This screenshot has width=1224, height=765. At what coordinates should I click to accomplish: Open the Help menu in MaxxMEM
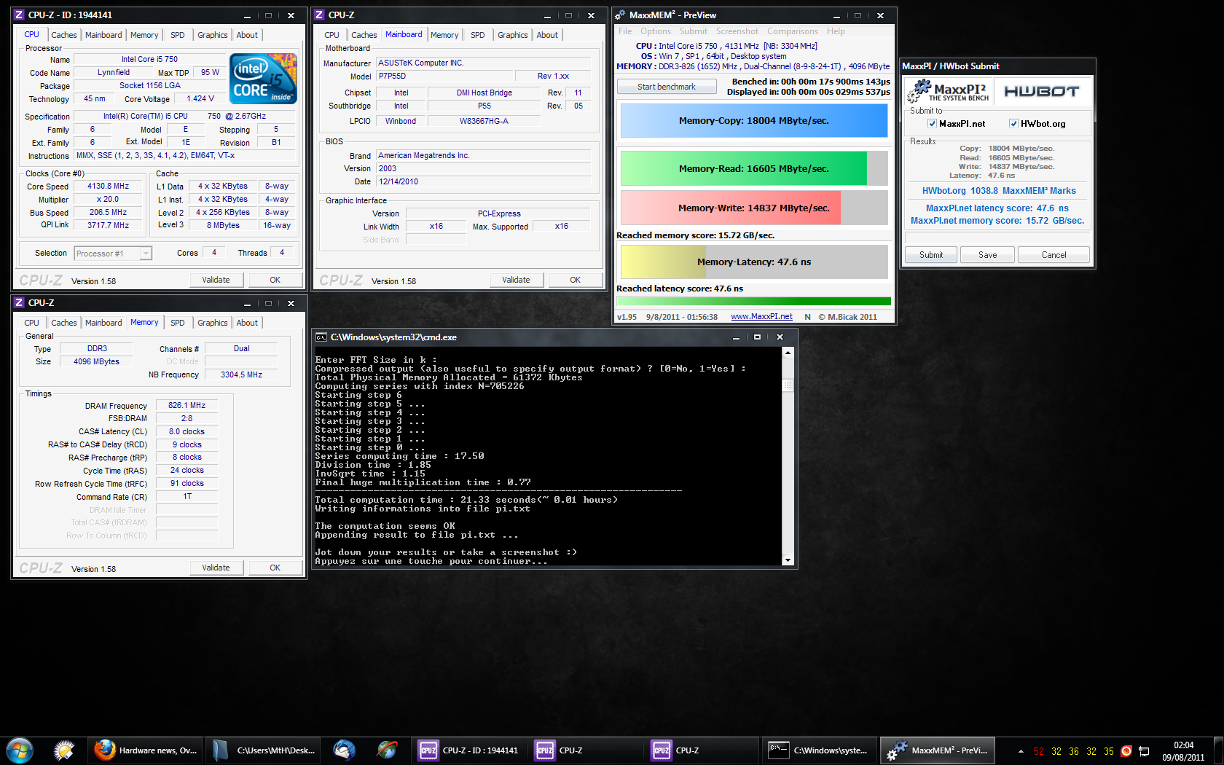pos(836,31)
